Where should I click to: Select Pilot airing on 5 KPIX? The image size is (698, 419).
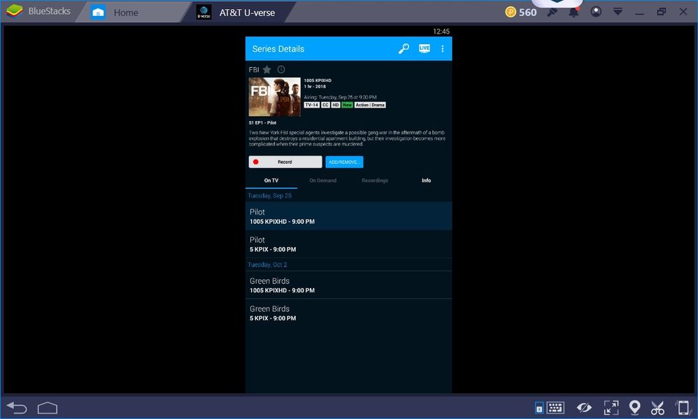348,244
